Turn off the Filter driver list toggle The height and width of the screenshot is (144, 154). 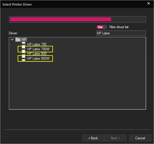coord(102,27)
